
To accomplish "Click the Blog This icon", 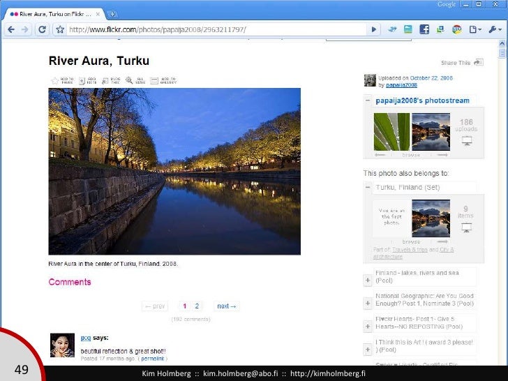I will [x=105, y=81].
